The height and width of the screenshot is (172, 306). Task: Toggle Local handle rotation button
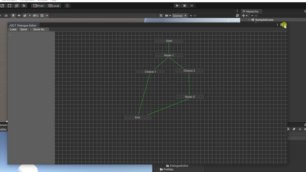(x=54, y=6)
